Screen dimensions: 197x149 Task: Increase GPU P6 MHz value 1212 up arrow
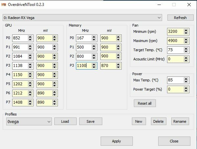coord(30,92)
